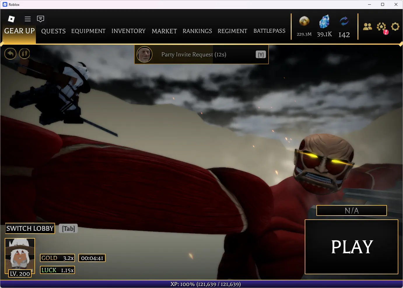Close the Roblox window

396,4
